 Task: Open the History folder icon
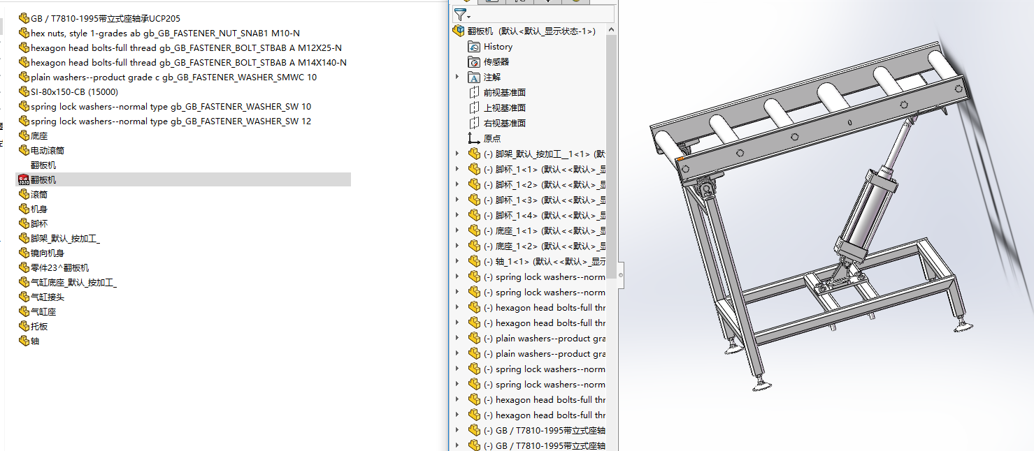(475, 47)
